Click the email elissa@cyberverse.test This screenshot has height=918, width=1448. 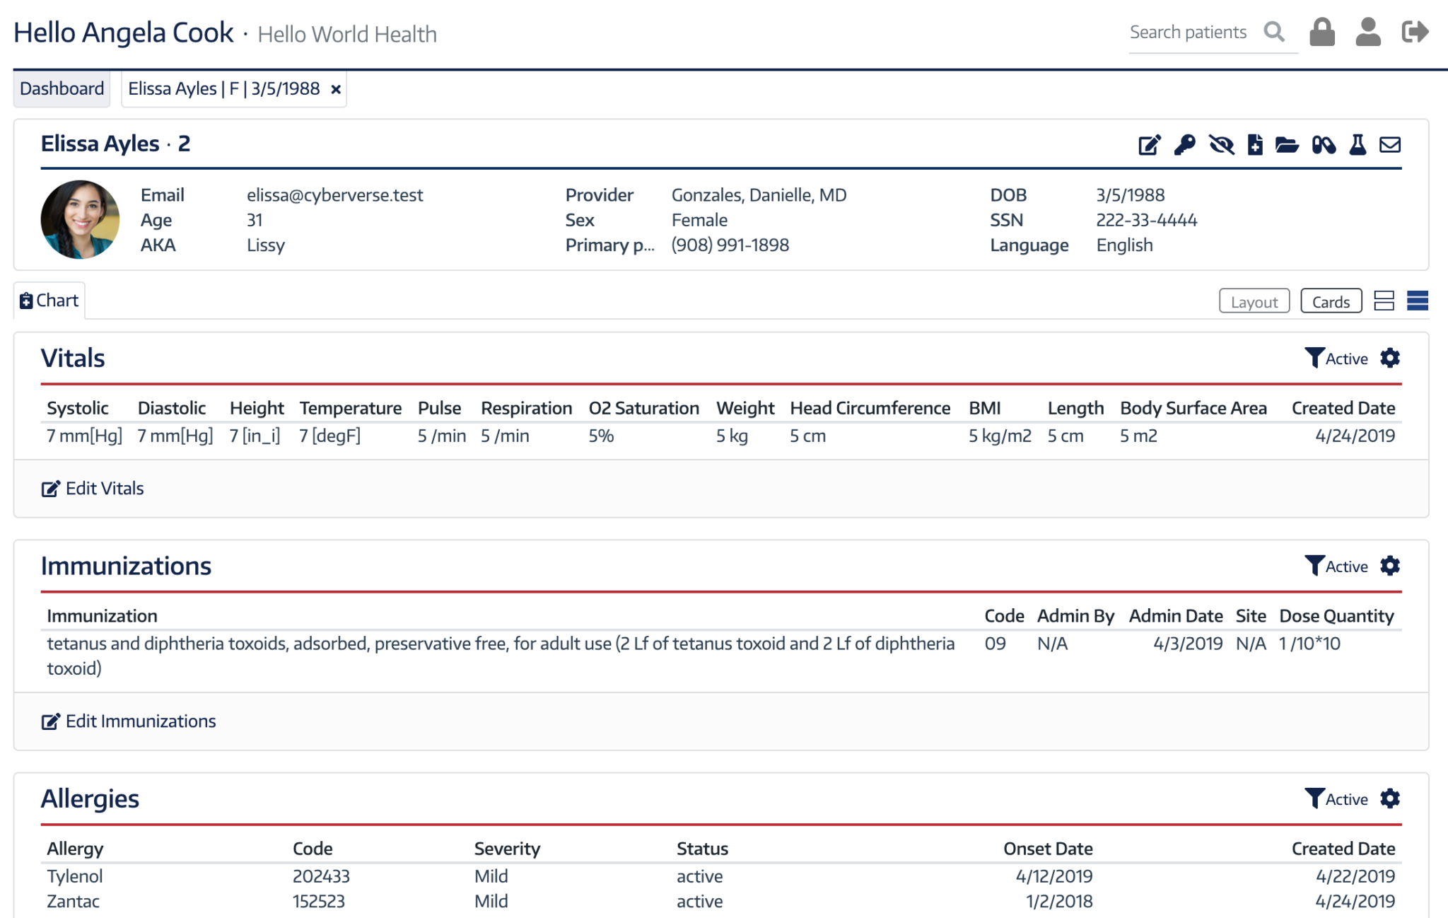tap(334, 195)
